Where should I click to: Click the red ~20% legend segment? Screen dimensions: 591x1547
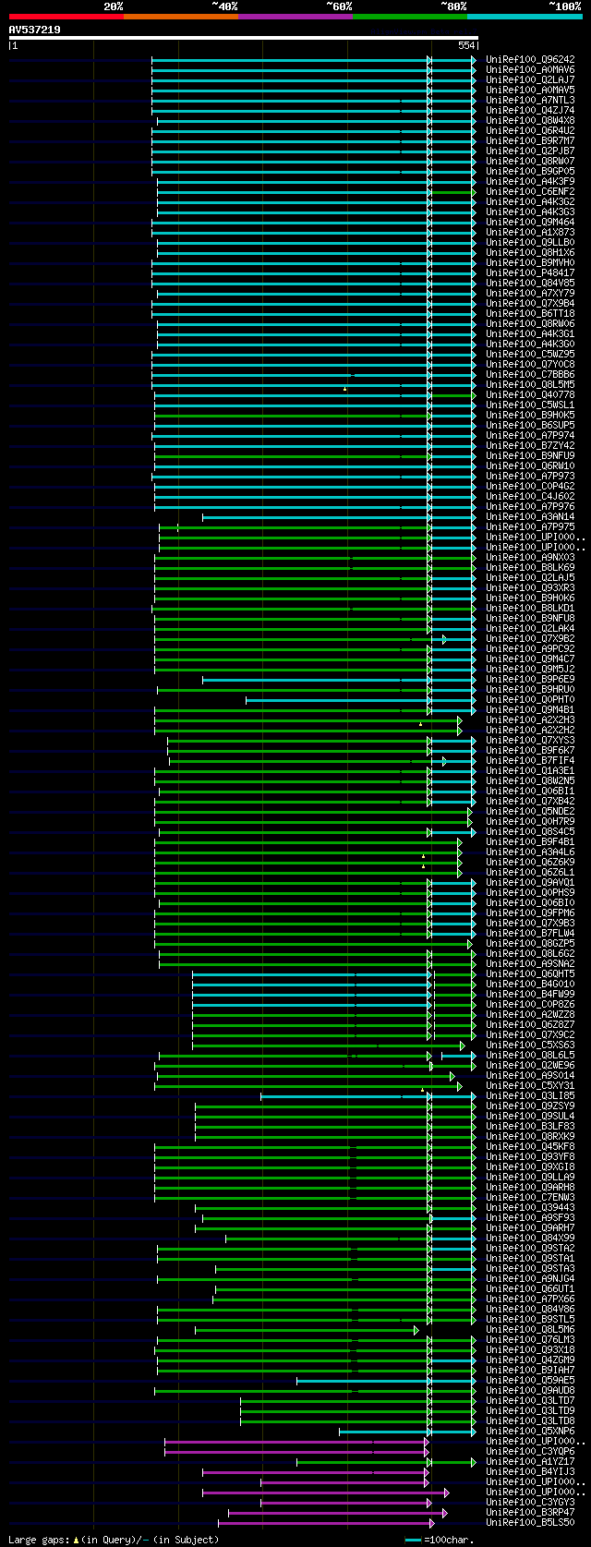66,17
